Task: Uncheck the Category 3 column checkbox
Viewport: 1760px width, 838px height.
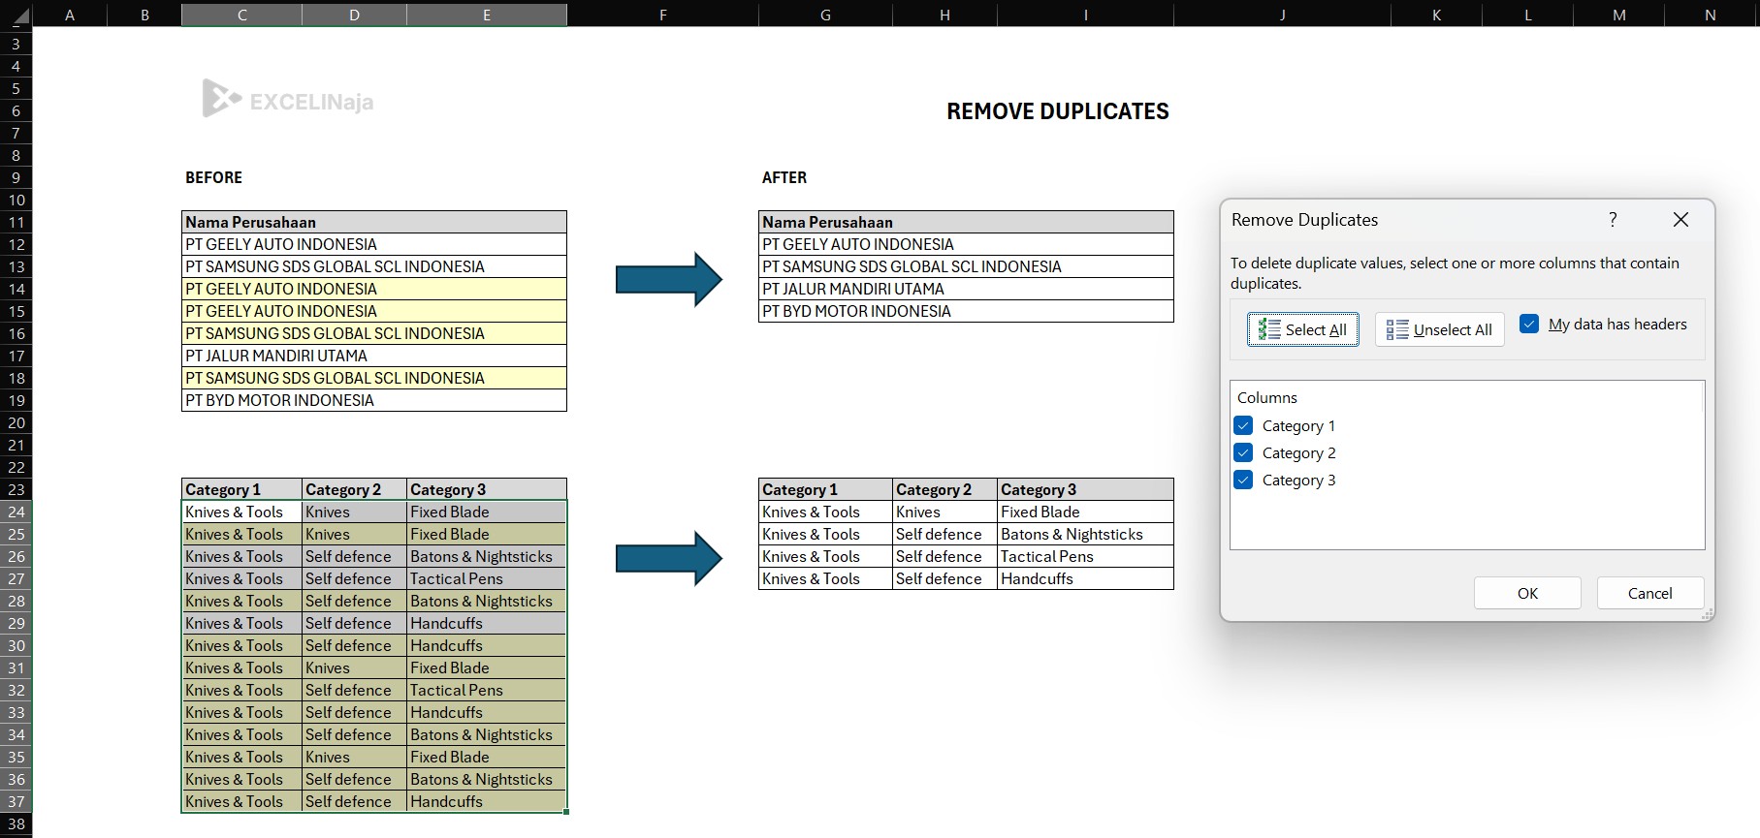Action: pyautogui.click(x=1244, y=480)
